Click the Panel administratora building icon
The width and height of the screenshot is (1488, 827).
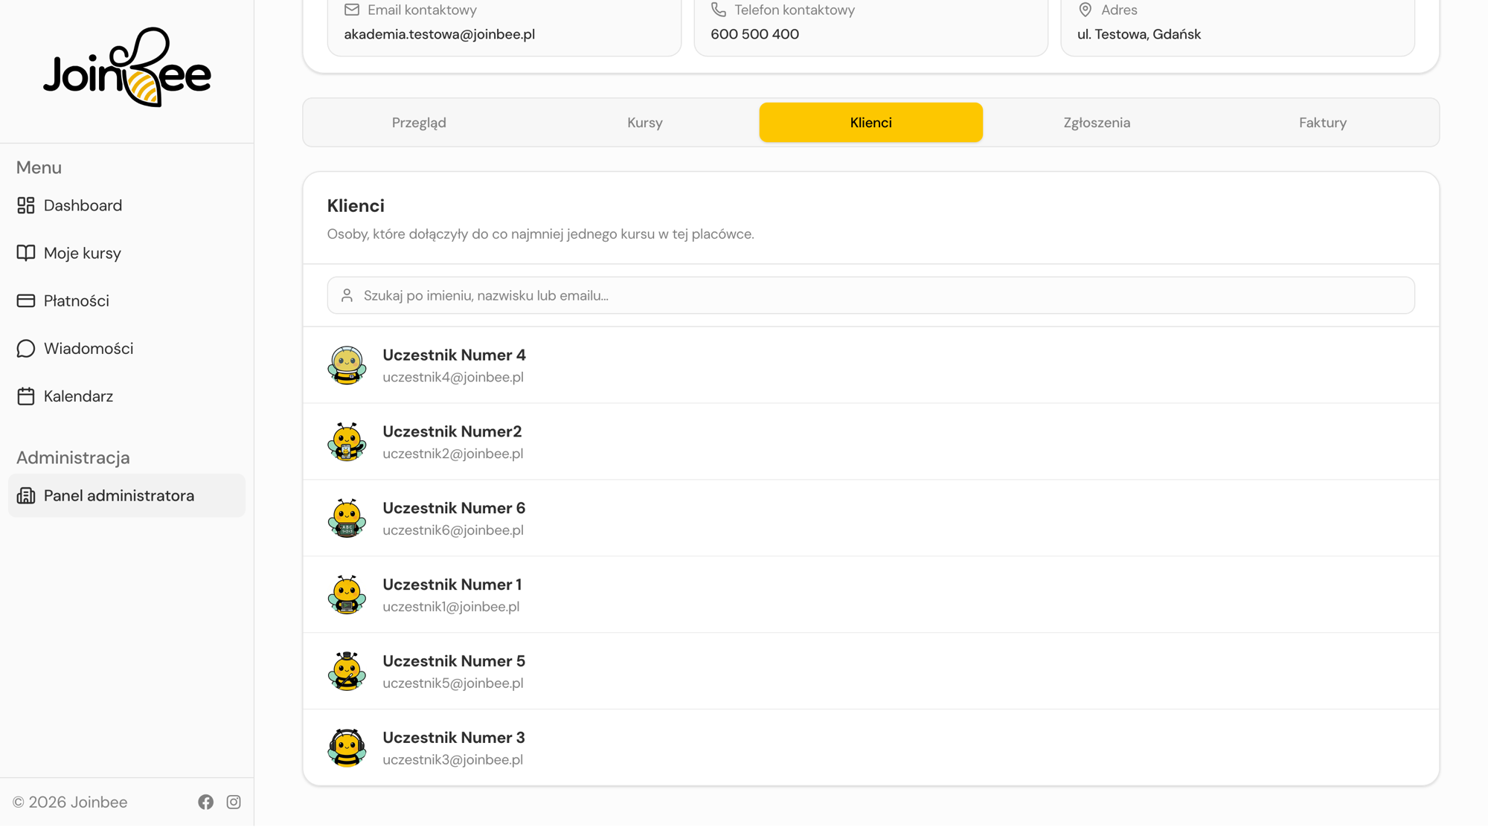click(26, 495)
